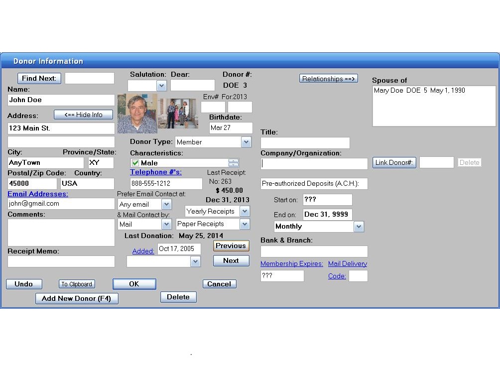The width and height of the screenshot is (500, 376).
Task: Open the Mail Contact by dropdown
Action: click(x=166, y=224)
